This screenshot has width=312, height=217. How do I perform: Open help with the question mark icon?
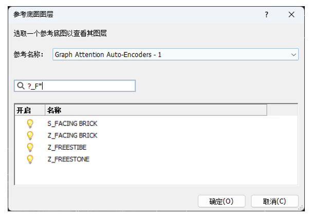[266, 14]
